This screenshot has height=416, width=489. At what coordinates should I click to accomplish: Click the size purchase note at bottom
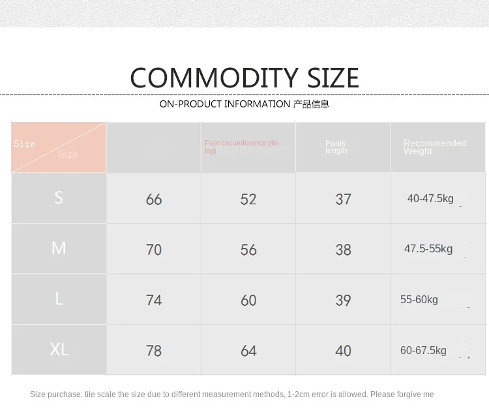click(x=231, y=394)
